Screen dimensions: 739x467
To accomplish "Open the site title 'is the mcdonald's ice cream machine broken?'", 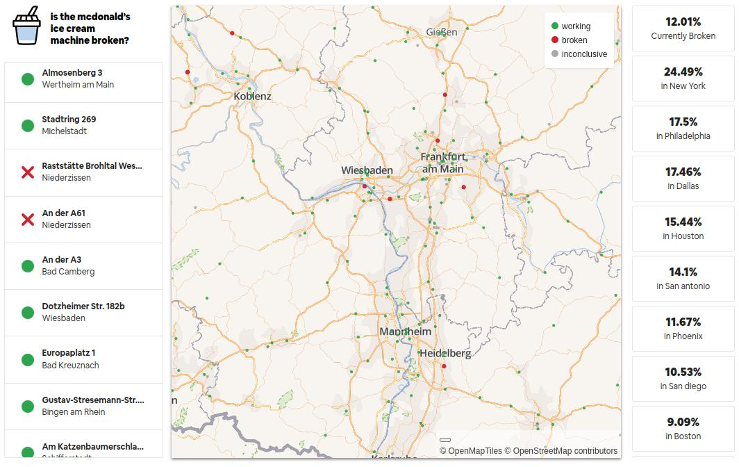I will coord(90,28).
